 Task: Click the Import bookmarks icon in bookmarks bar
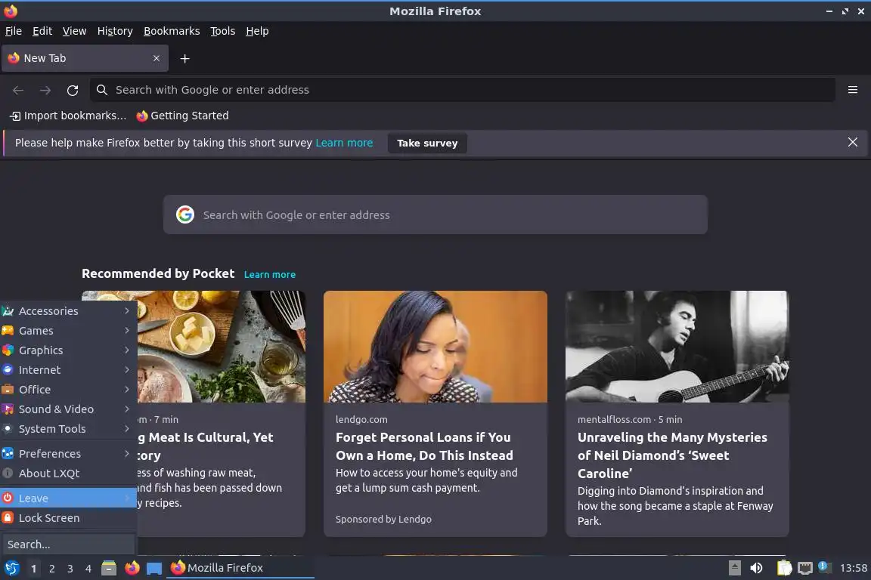16,116
